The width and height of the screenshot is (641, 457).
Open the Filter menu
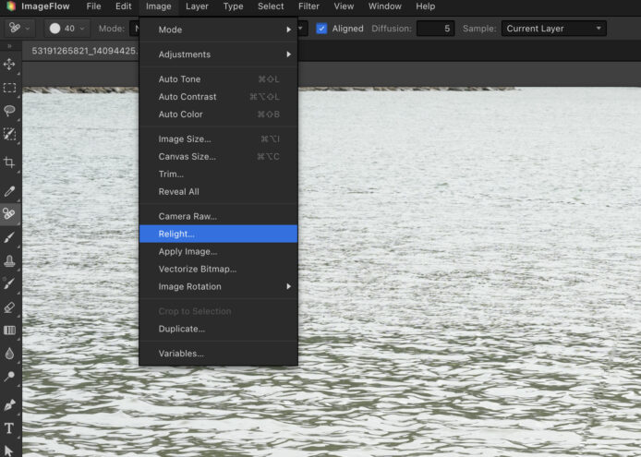(x=308, y=6)
